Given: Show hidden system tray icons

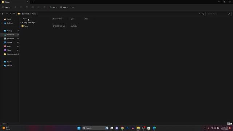Looking at the screenshot, I should coord(205,128).
